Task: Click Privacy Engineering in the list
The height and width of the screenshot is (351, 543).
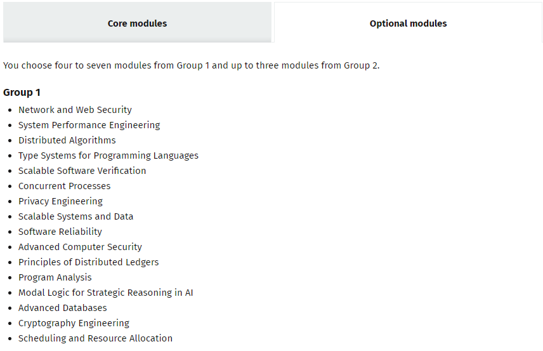Action: (60, 201)
